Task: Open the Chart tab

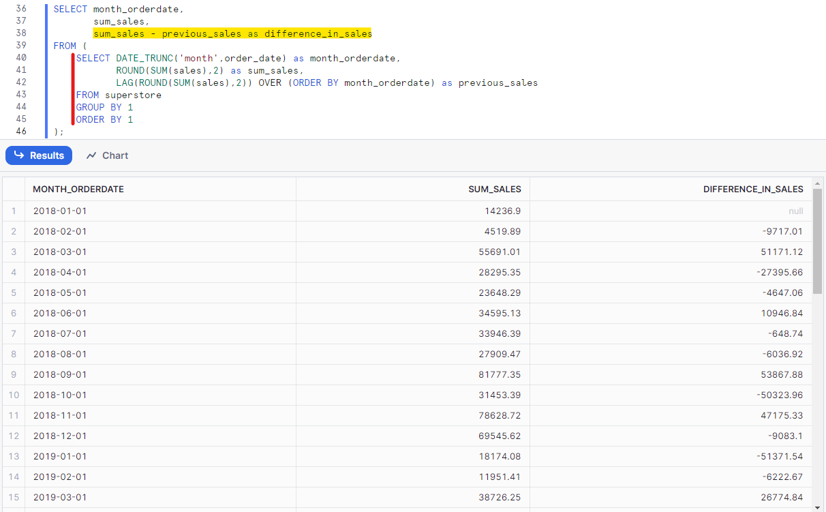Action: click(x=108, y=155)
